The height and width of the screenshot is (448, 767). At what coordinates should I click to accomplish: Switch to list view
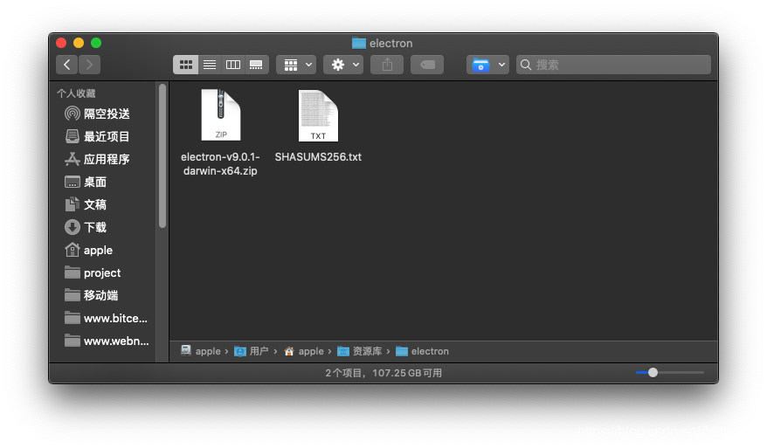[x=210, y=65]
